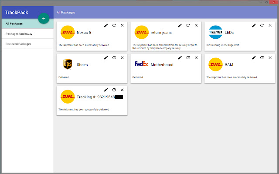Click the Delivered status on Shoes card
The image size is (279, 174).
(64, 77)
